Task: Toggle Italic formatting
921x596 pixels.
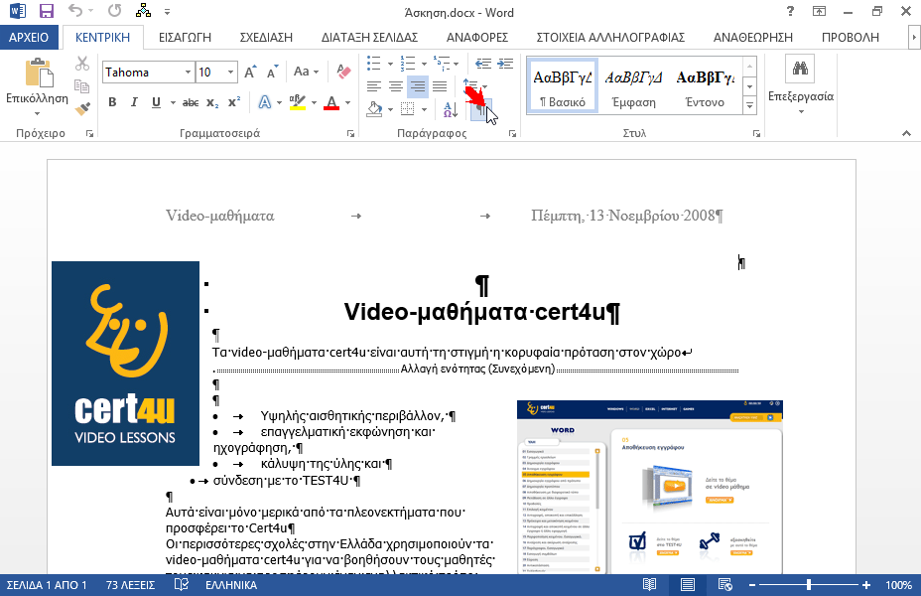Action: coord(134,102)
